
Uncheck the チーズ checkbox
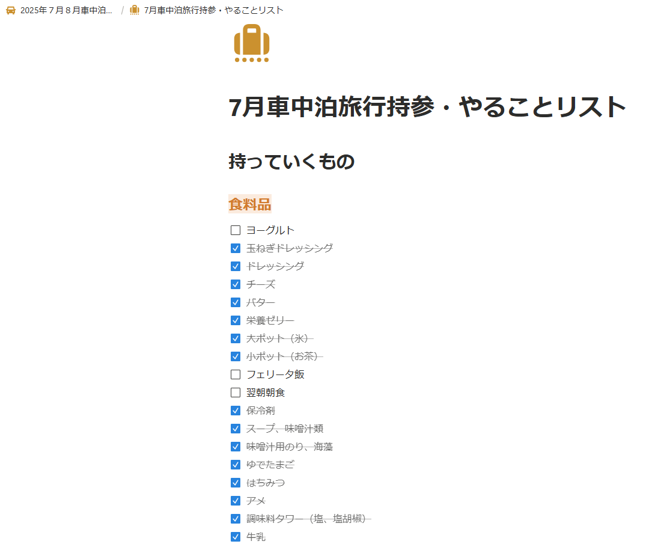[235, 284]
